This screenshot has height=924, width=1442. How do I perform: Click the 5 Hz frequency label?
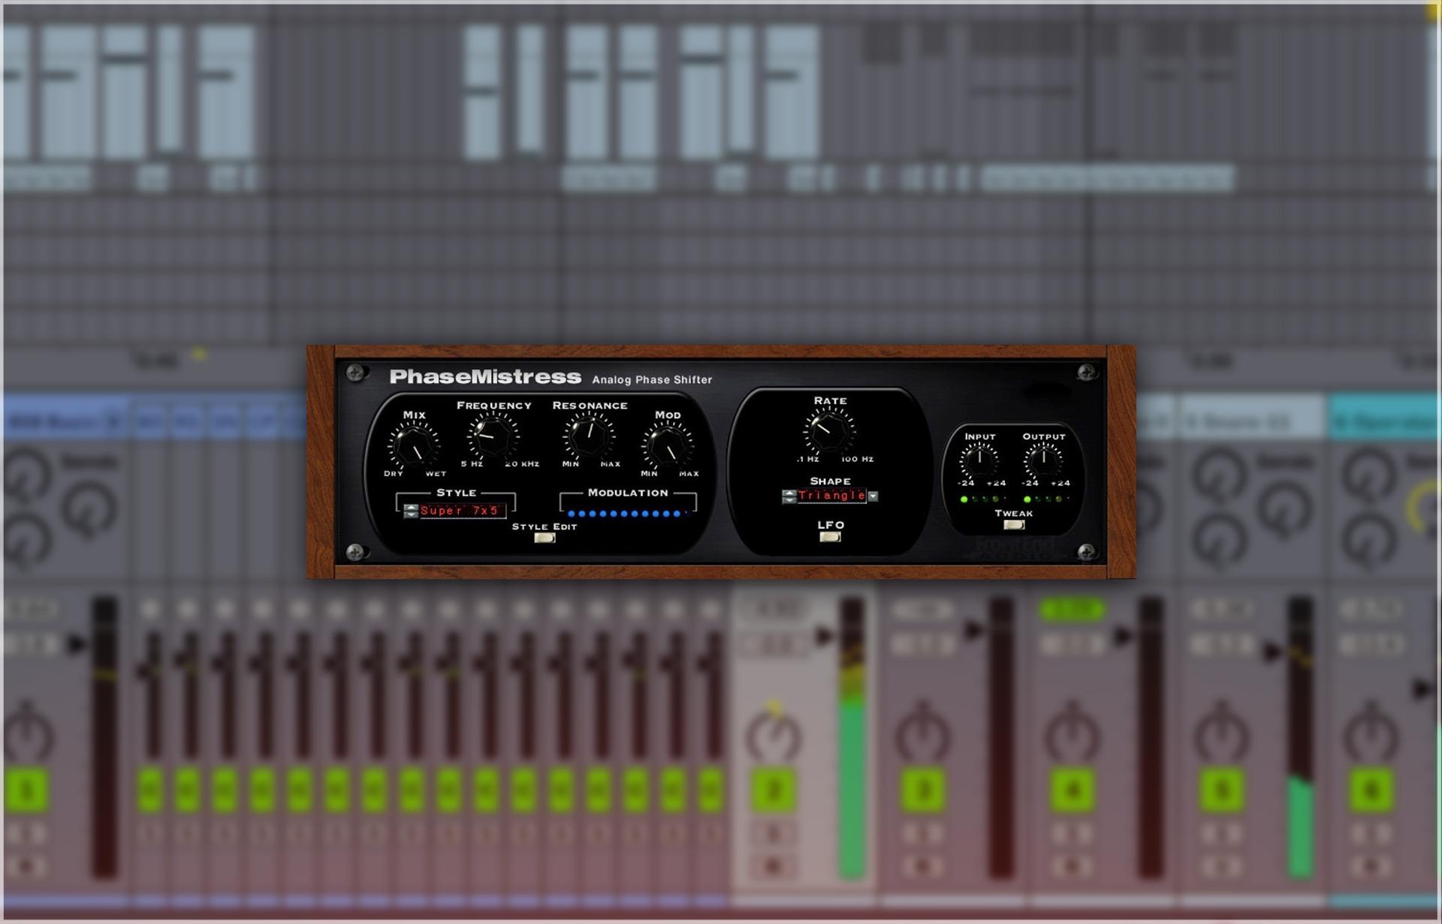point(472,464)
